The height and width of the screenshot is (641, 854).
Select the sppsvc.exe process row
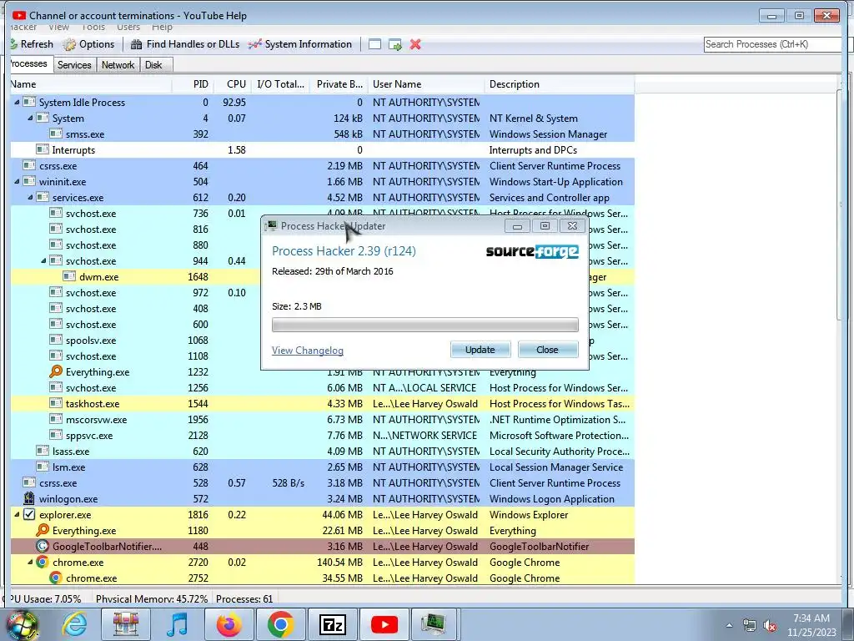(323, 436)
